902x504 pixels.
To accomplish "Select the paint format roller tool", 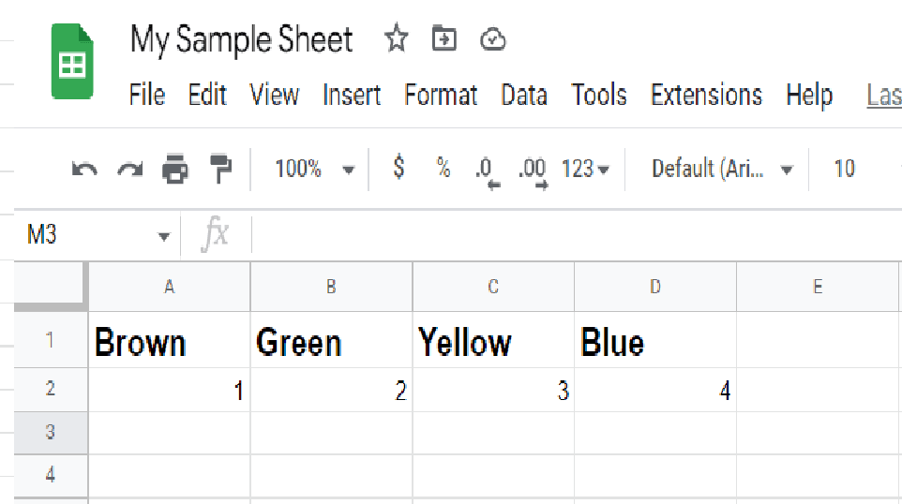I will [x=220, y=170].
